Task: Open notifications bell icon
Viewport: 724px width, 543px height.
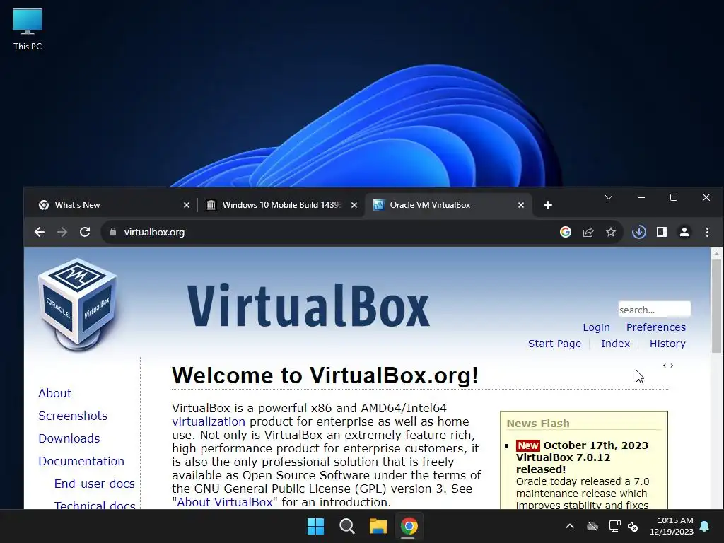Action: (x=705, y=526)
